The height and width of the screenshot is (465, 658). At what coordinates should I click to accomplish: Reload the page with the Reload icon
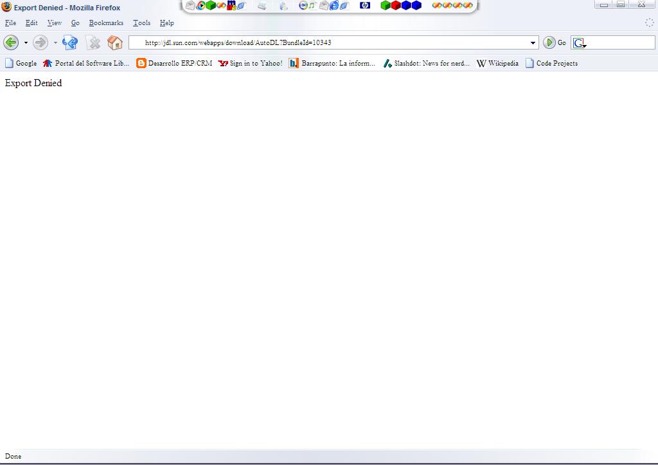pyautogui.click(x=70, y=42)
